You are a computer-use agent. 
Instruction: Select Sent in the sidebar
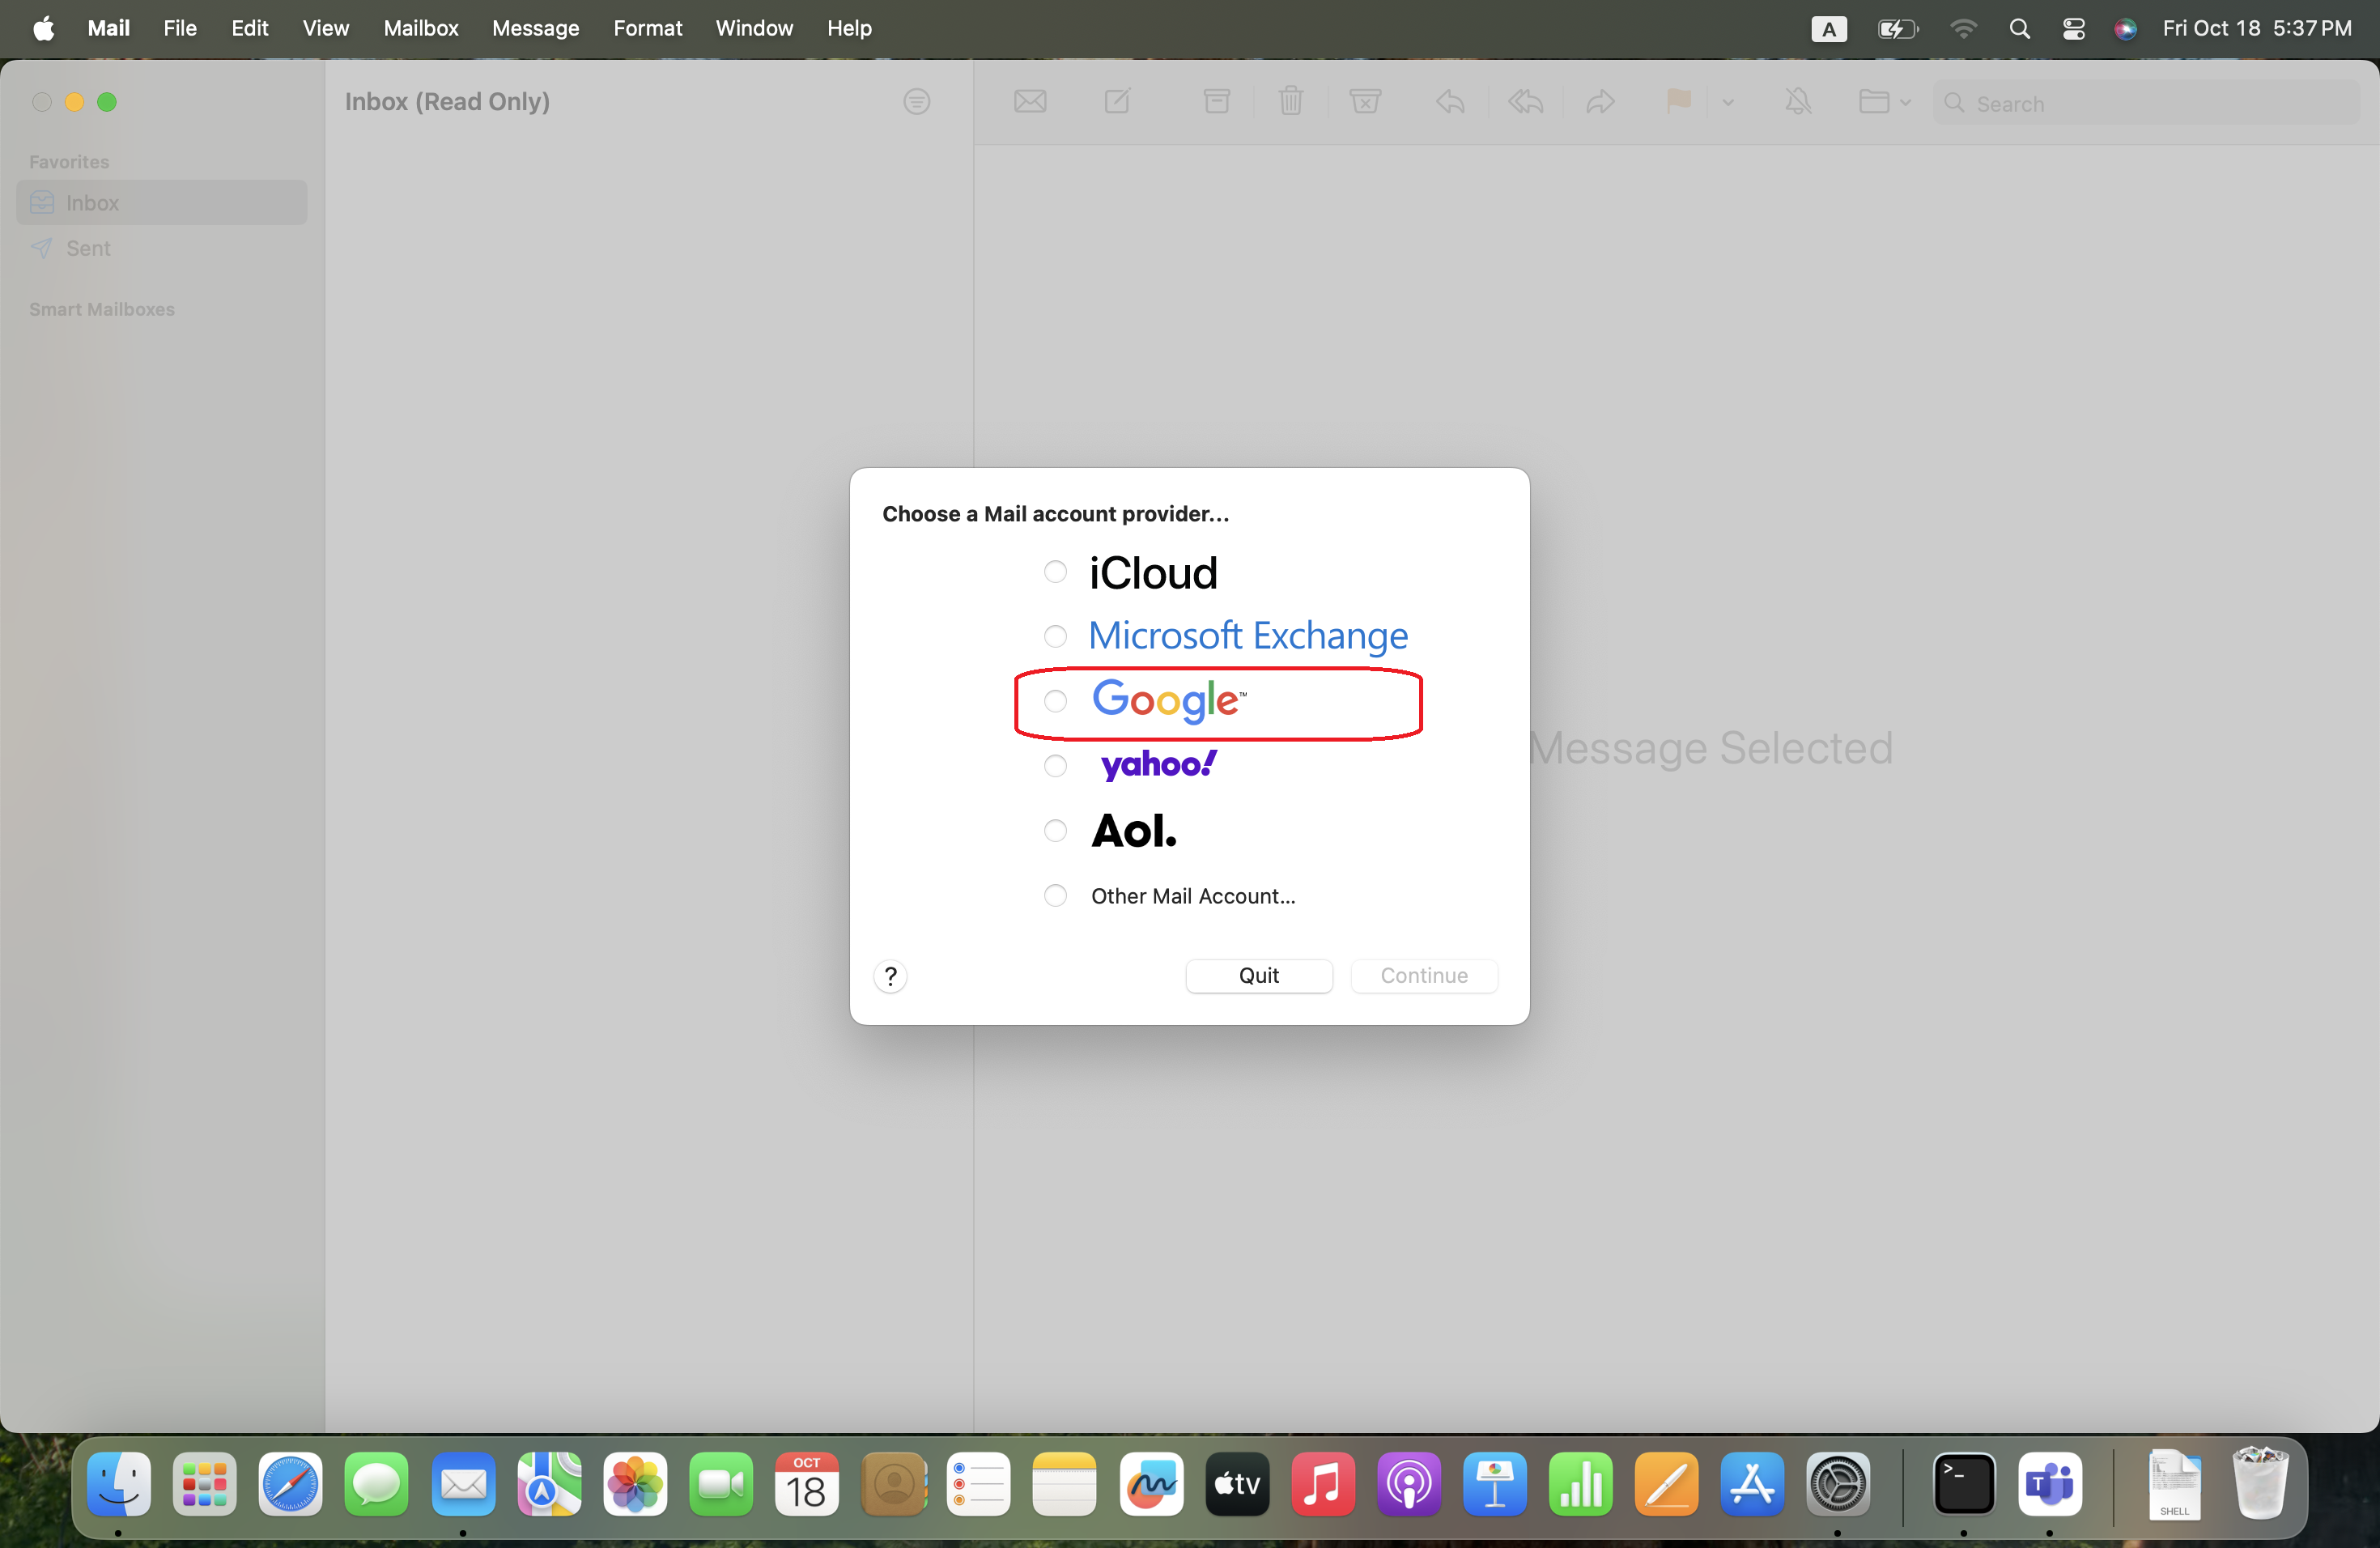pos(162,248)
